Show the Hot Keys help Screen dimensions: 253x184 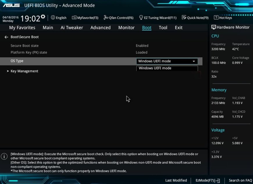[x=223, y=18]
